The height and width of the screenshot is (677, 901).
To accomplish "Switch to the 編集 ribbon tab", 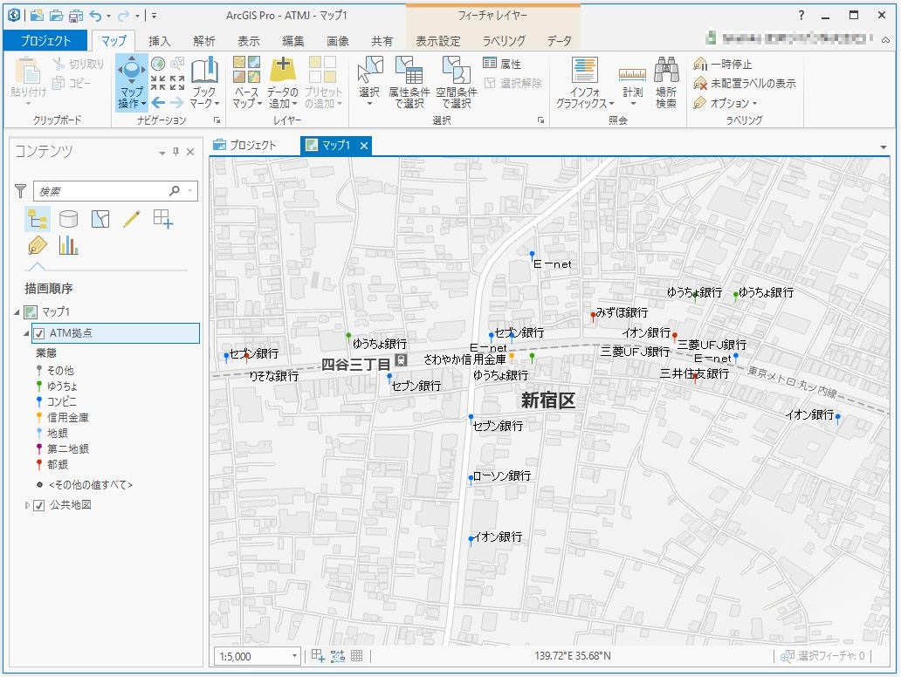I will (x=293, y=41).
